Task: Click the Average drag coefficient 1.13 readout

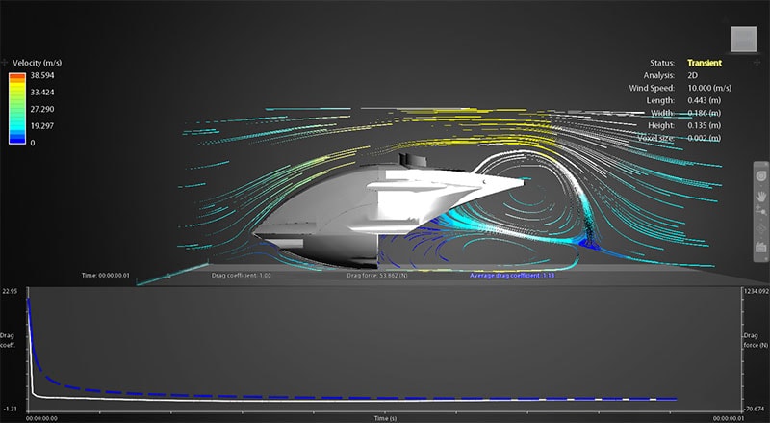Action: (x=512, y=276)
